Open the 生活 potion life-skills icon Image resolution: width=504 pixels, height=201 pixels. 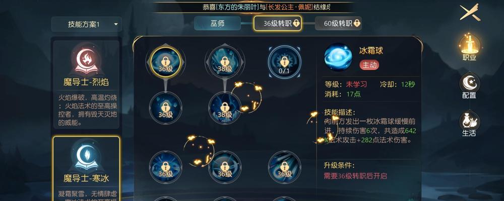click(469, 124)
